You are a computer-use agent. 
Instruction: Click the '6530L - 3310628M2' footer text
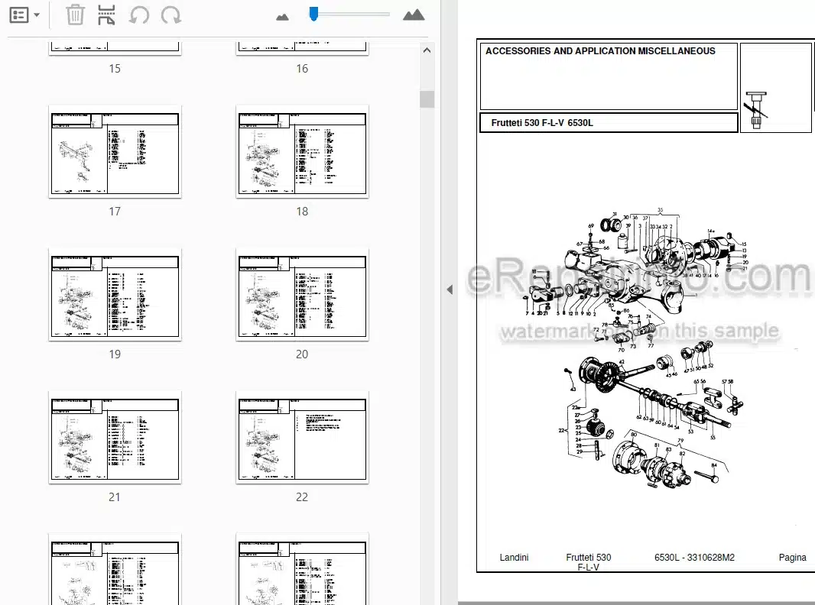pos(694,557)
